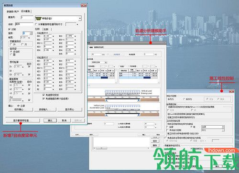Click the HI1 inner dimension field
The width and height of the screenshot is (239, 173).
coord(48,61)
